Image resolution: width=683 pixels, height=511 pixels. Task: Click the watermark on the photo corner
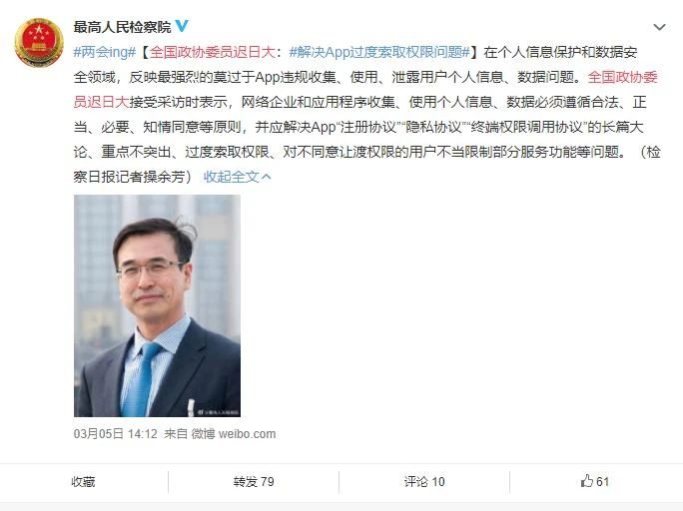pyautogui.click(x=219, y=412)
